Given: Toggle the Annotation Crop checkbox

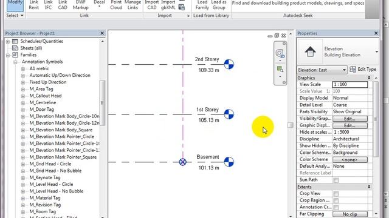Looking at the screenshot, I should [x=336, y=207].
